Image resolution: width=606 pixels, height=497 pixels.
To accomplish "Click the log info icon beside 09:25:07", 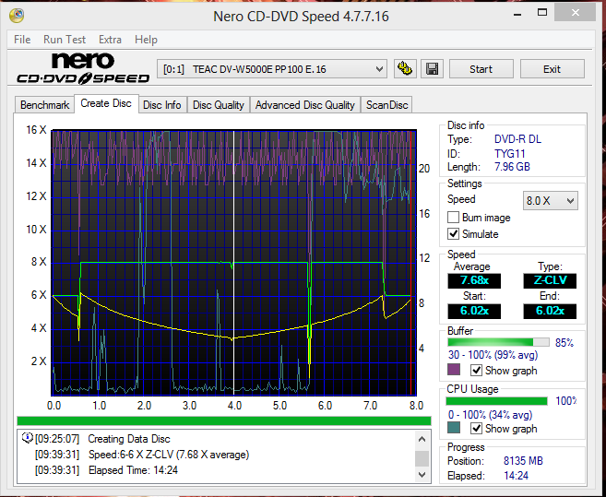I will 27,438.
